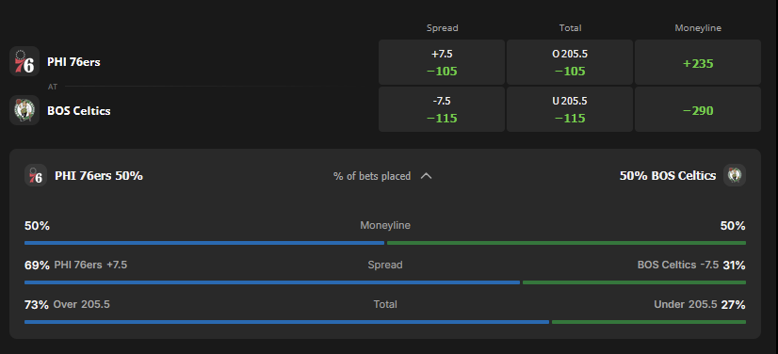
Task: Click the Total column header
Action: click(570, 28)
